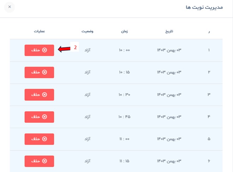Click the ر row-number column header

pyautogui.click(x=209, y=31)
